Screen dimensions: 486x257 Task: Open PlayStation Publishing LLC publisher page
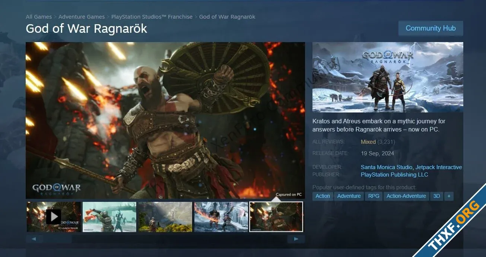[x=394, y=175]
